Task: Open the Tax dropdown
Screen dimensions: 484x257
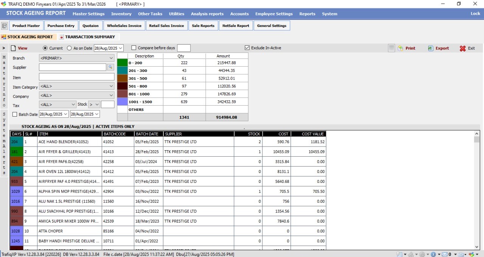Action: click(x=73, y=104)
